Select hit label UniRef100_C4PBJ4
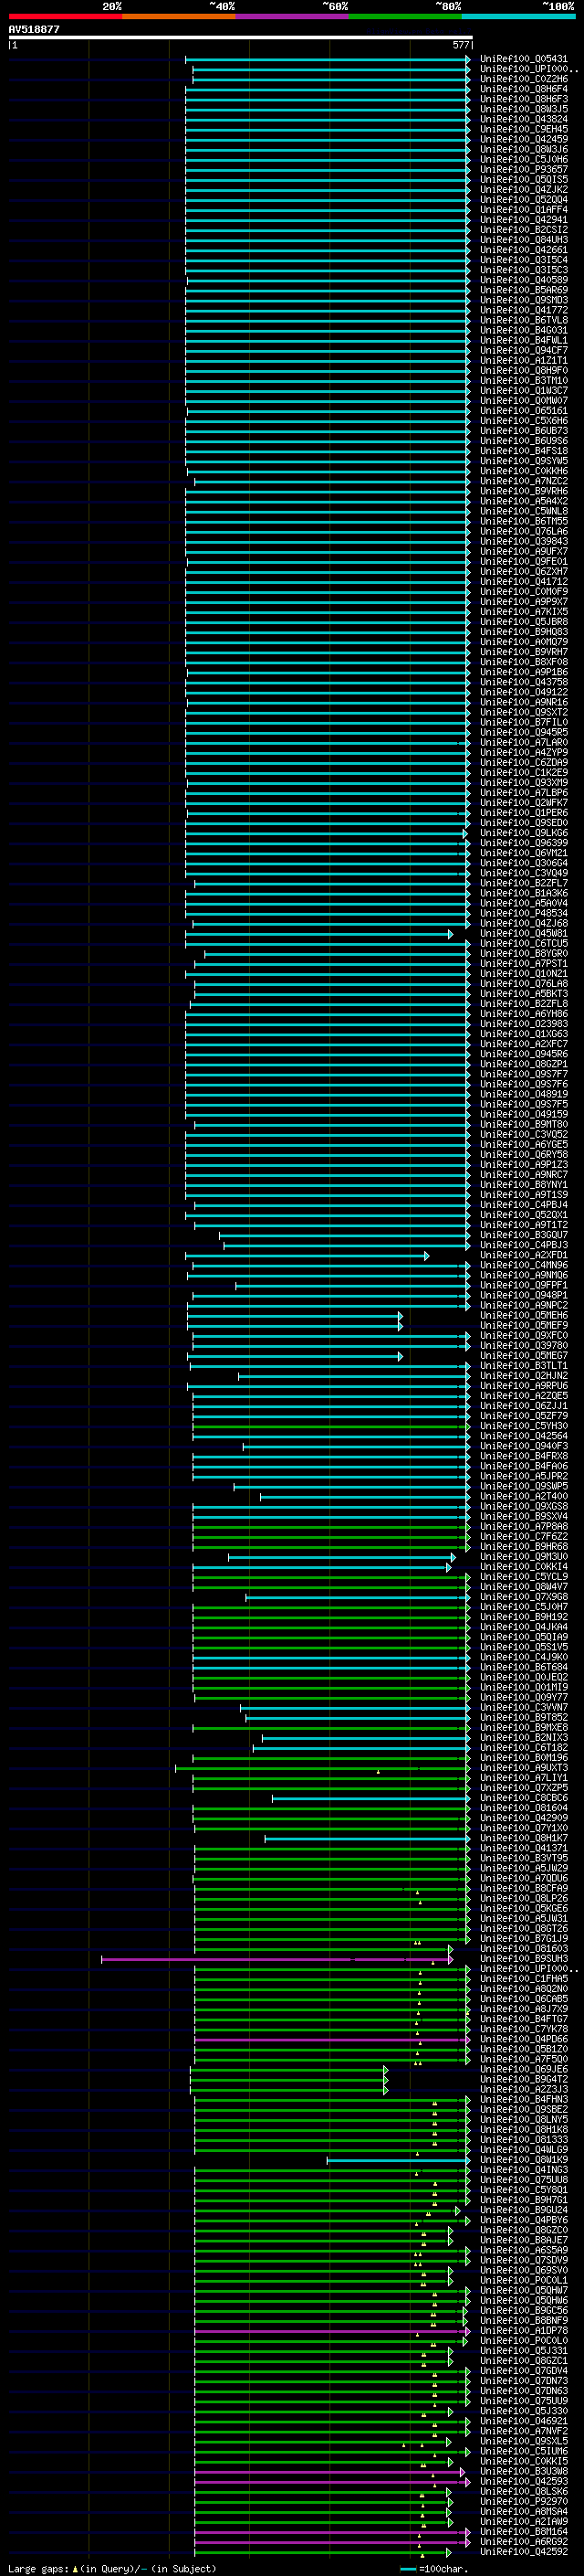584x2576 pixels. 524,1205
